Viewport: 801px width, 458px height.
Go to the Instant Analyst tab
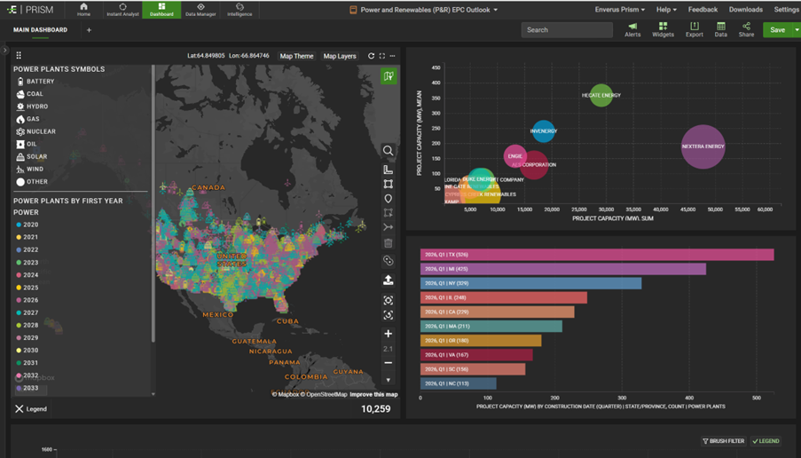[x=122, y=10]
